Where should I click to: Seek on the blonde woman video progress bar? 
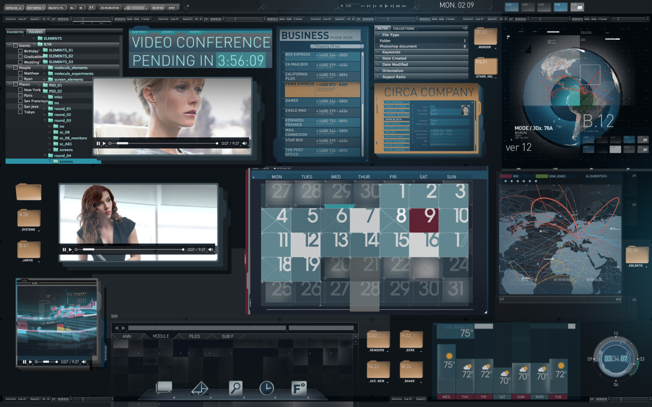pyautogui.click(x=164, y=143)
